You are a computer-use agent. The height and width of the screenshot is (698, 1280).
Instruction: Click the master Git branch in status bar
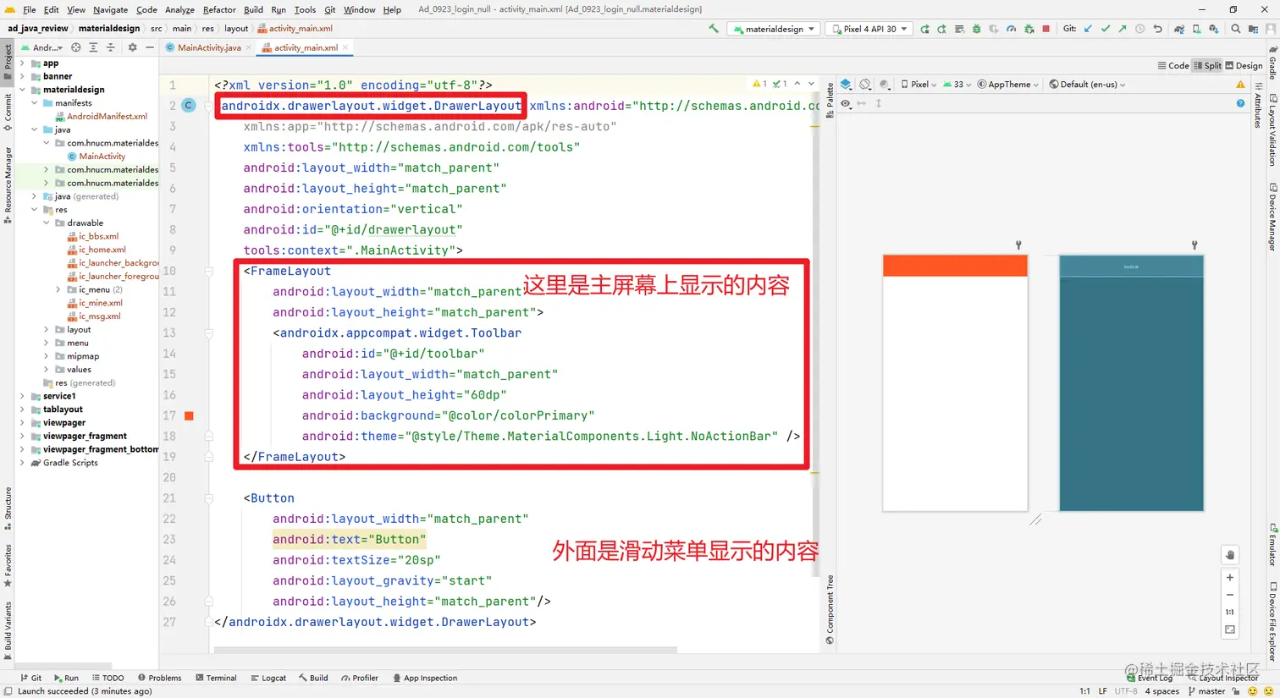pos(1207,691)
